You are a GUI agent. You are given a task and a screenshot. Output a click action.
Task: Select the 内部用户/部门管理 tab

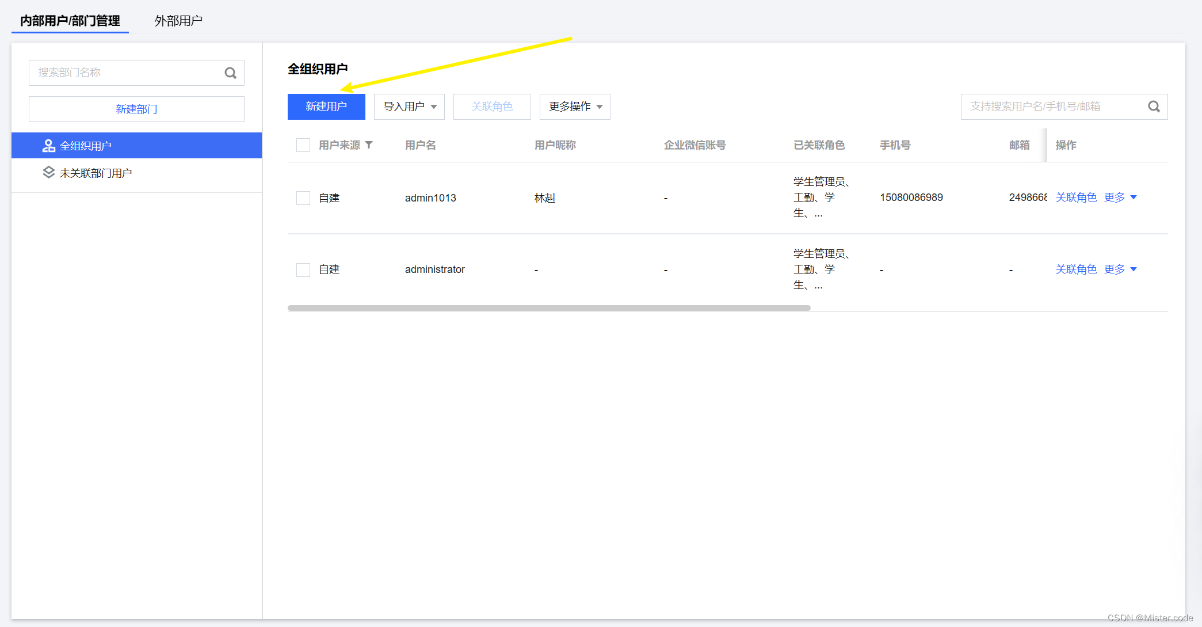coord(69,20)
